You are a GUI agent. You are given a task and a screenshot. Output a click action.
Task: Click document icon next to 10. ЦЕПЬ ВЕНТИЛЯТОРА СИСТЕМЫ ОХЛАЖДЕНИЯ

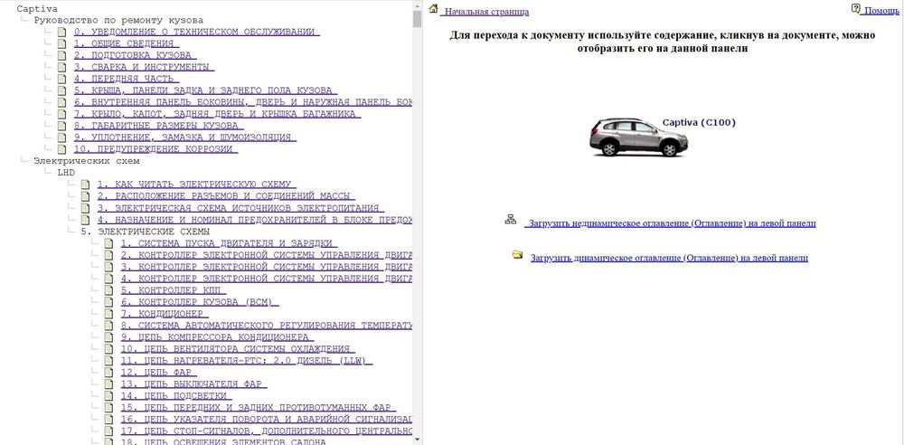[x=108, y=349]
